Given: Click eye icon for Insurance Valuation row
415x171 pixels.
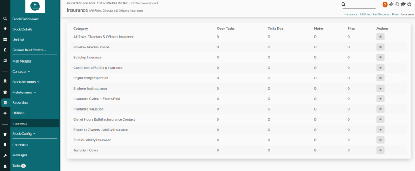Looking at the screenshot, I should click(380, 109).
